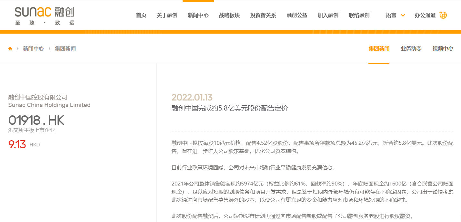Viewport: 461px width, 222px height.
Task: Click the date 2022.01.13
Action: click(192, 97)
